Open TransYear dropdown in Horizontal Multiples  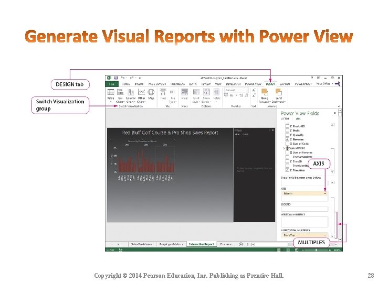325,235
